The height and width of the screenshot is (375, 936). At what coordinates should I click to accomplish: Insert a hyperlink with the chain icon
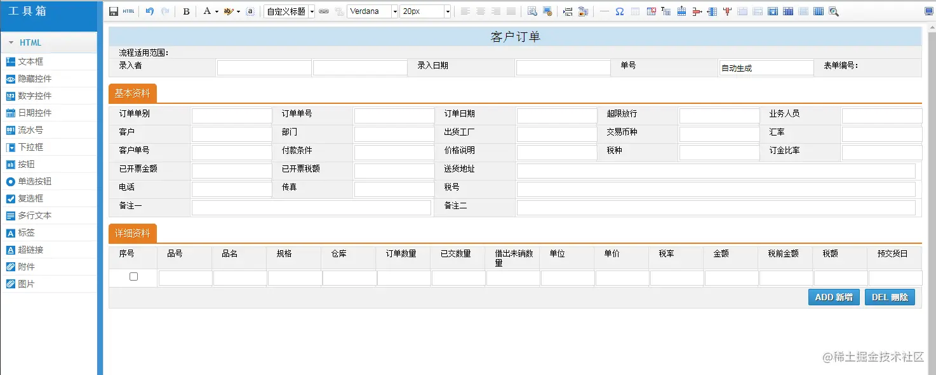tap(324, 11)
